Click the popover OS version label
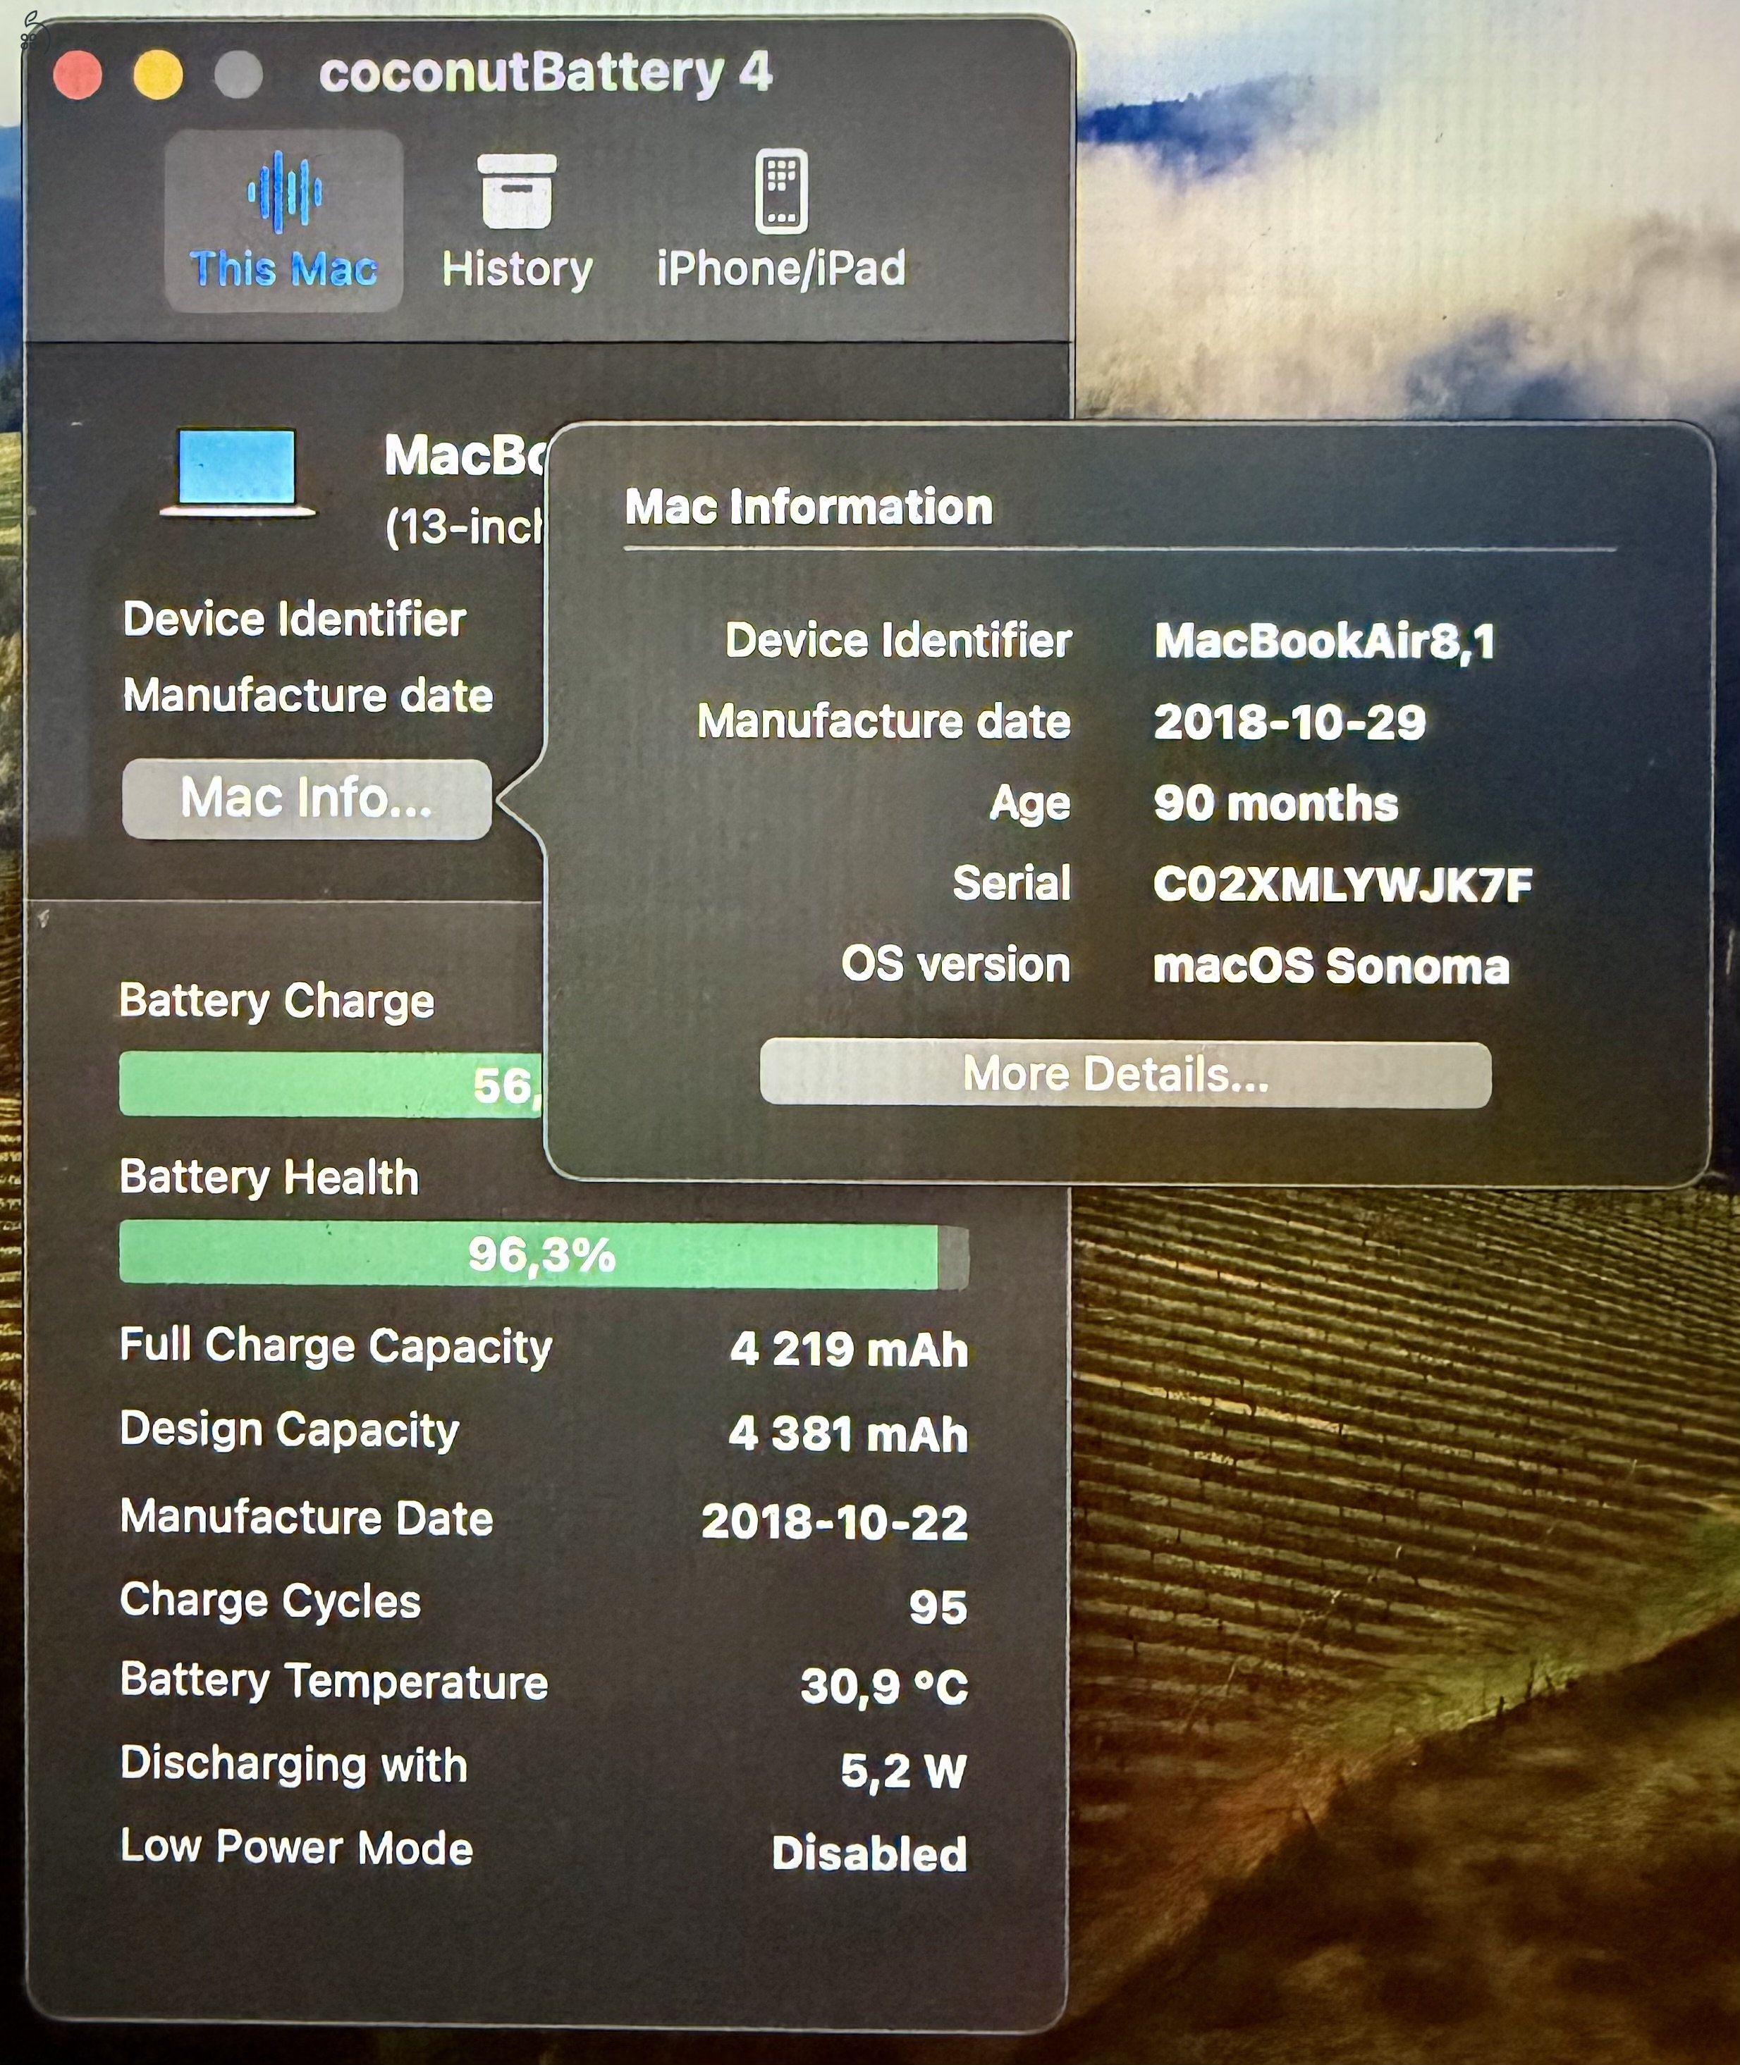The height and width of the screenshot is (2065, 1740). click(x=956, y=963)
